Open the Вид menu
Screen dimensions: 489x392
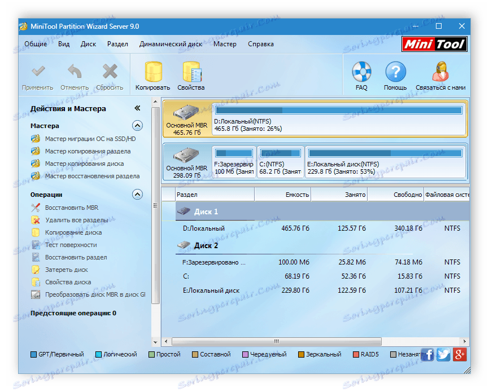64,44
